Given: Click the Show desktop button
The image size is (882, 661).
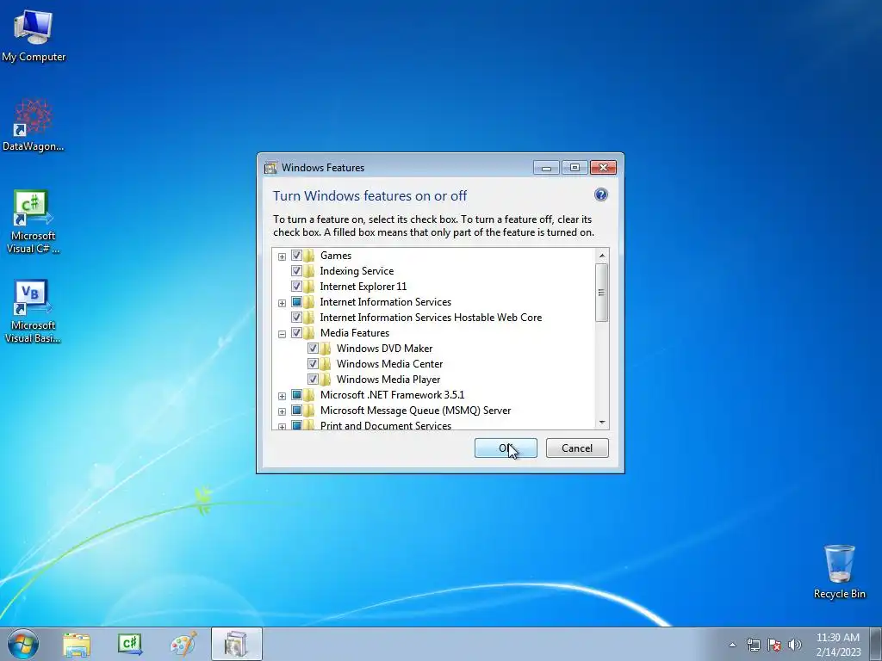Looking at the screenshot, I should point(876,644).
